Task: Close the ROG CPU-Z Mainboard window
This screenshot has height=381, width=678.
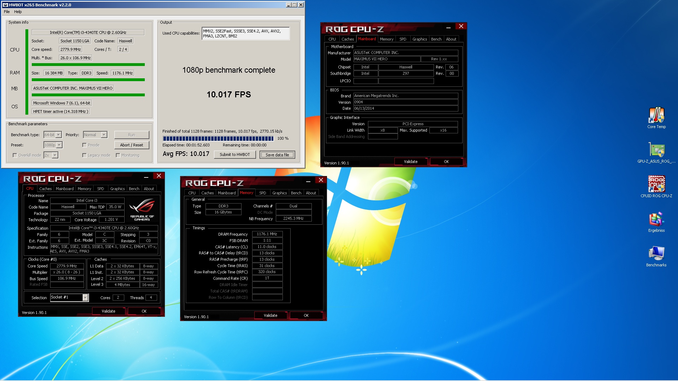Action: pyautogui.click(x=461, y=26)
